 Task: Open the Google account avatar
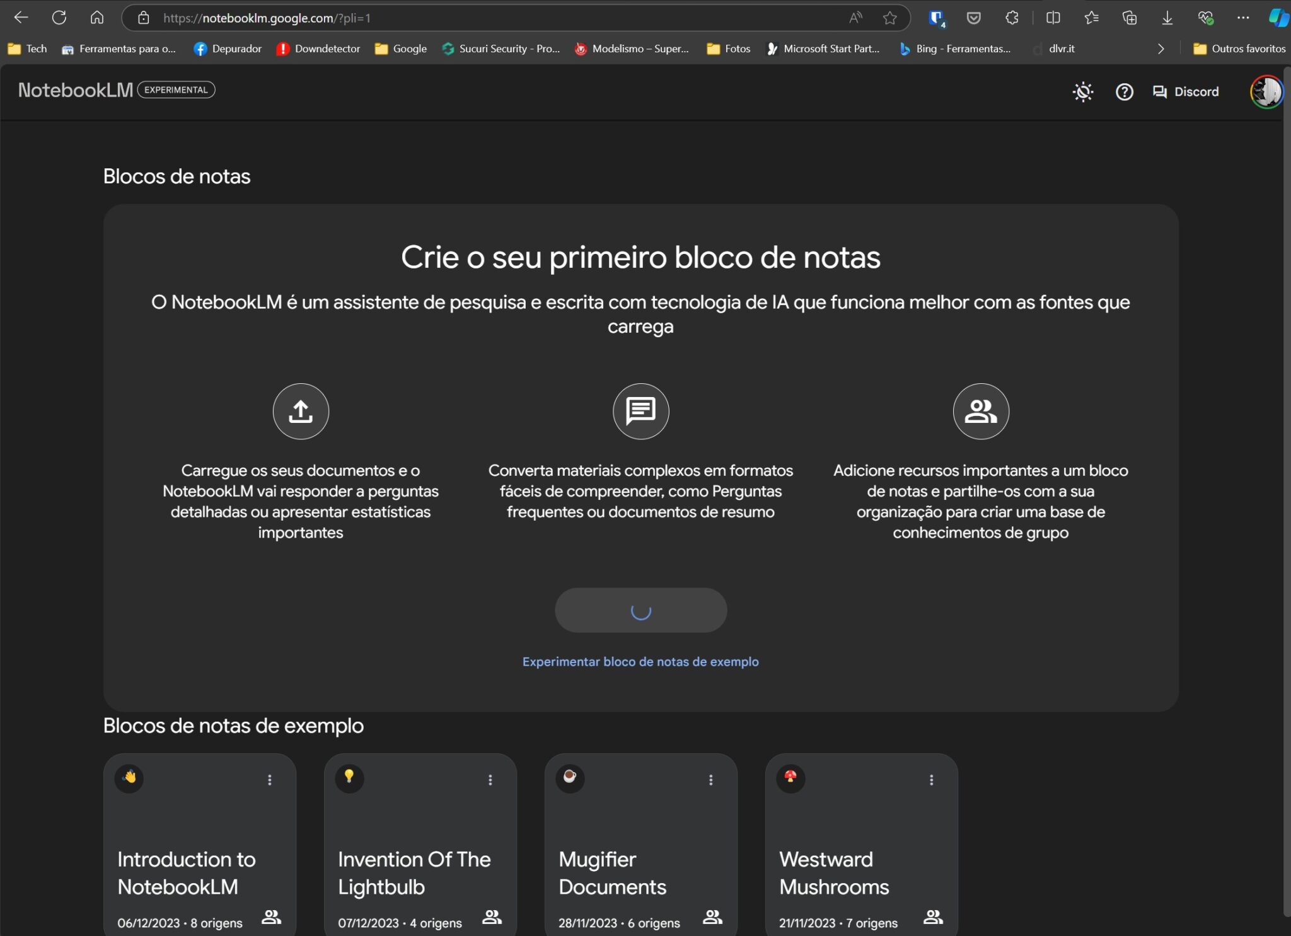(x=1266, y=92)
